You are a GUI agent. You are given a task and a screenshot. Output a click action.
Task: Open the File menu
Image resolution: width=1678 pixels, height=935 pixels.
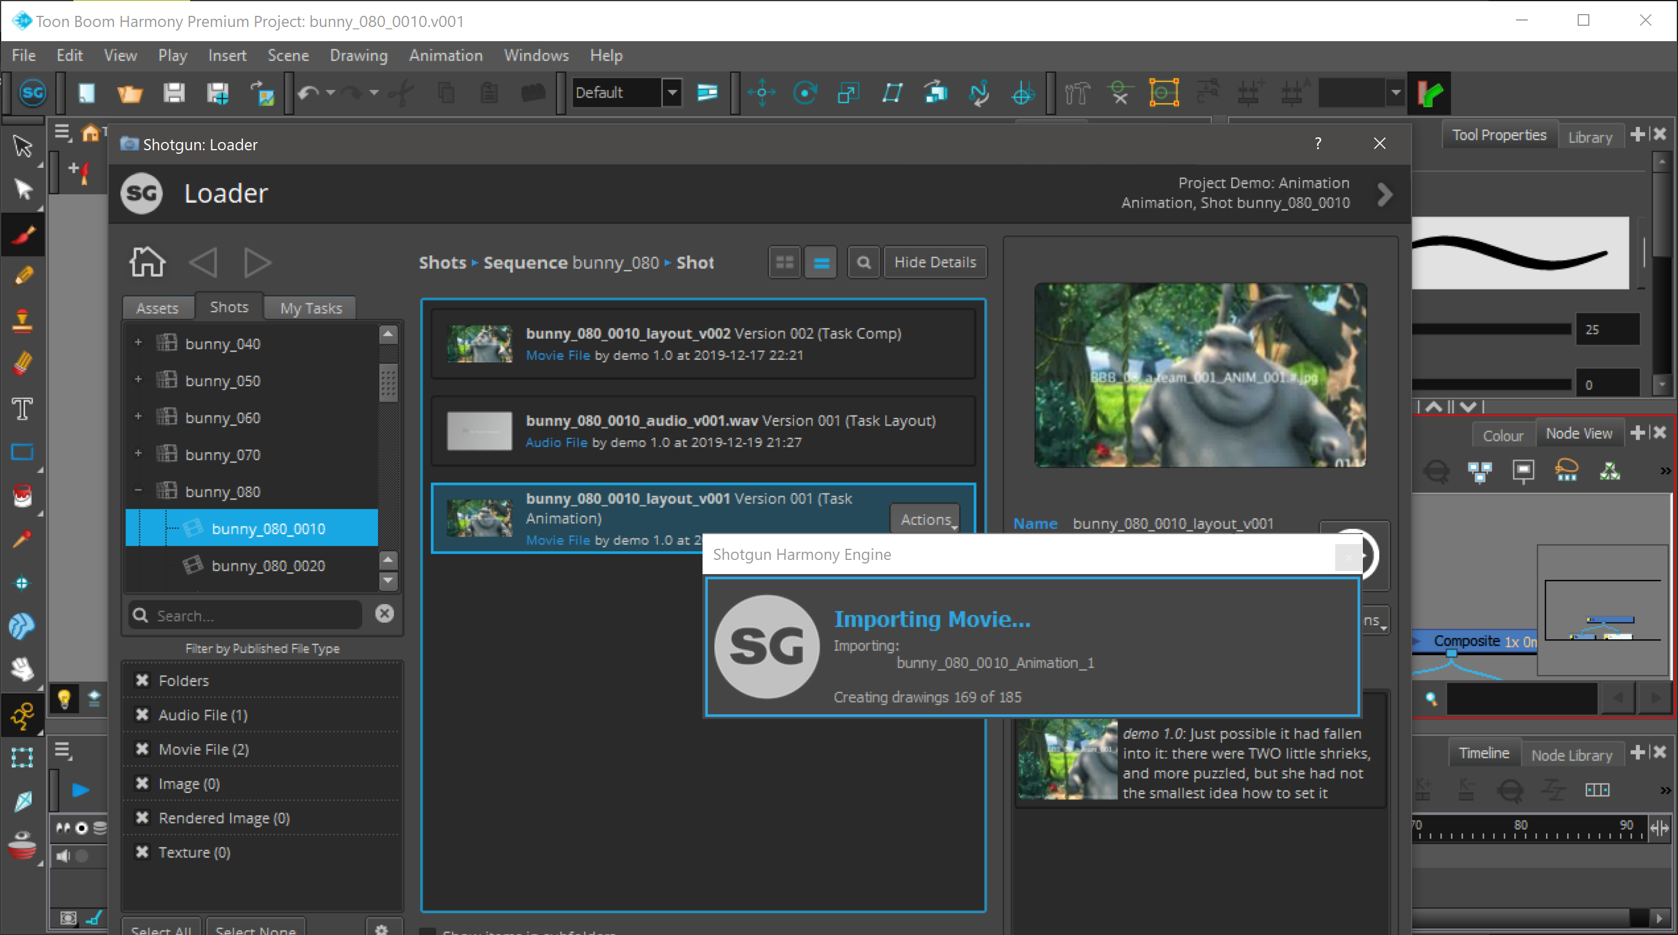(23, 55)
